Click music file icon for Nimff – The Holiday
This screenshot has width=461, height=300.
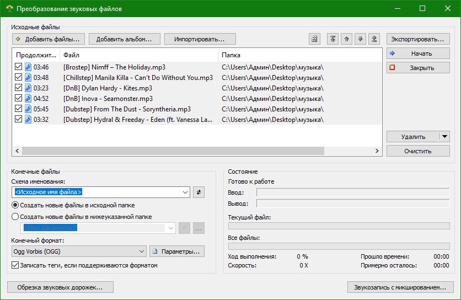tap(28, 67)
